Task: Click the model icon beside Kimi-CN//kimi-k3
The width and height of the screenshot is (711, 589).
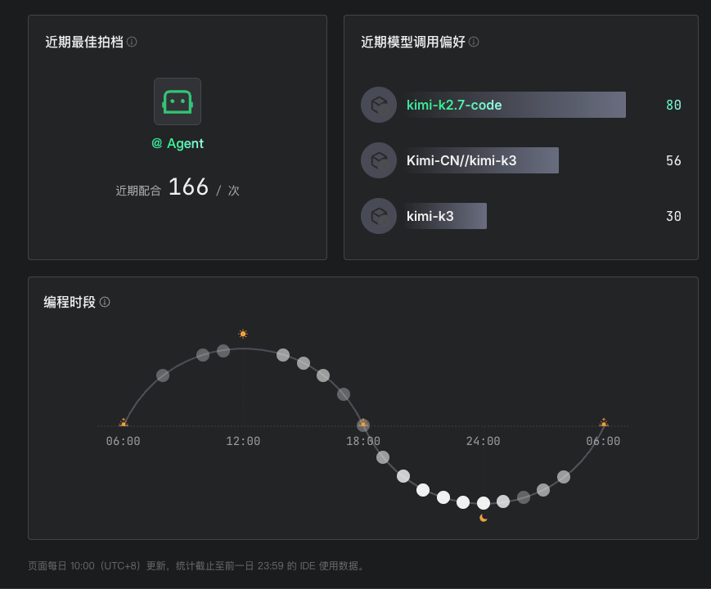Action: [x=379, y=160]
